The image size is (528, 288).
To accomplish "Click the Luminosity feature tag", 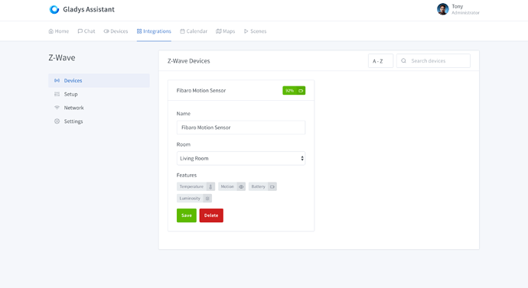I will pyautogui.click(x=194, y=199).
